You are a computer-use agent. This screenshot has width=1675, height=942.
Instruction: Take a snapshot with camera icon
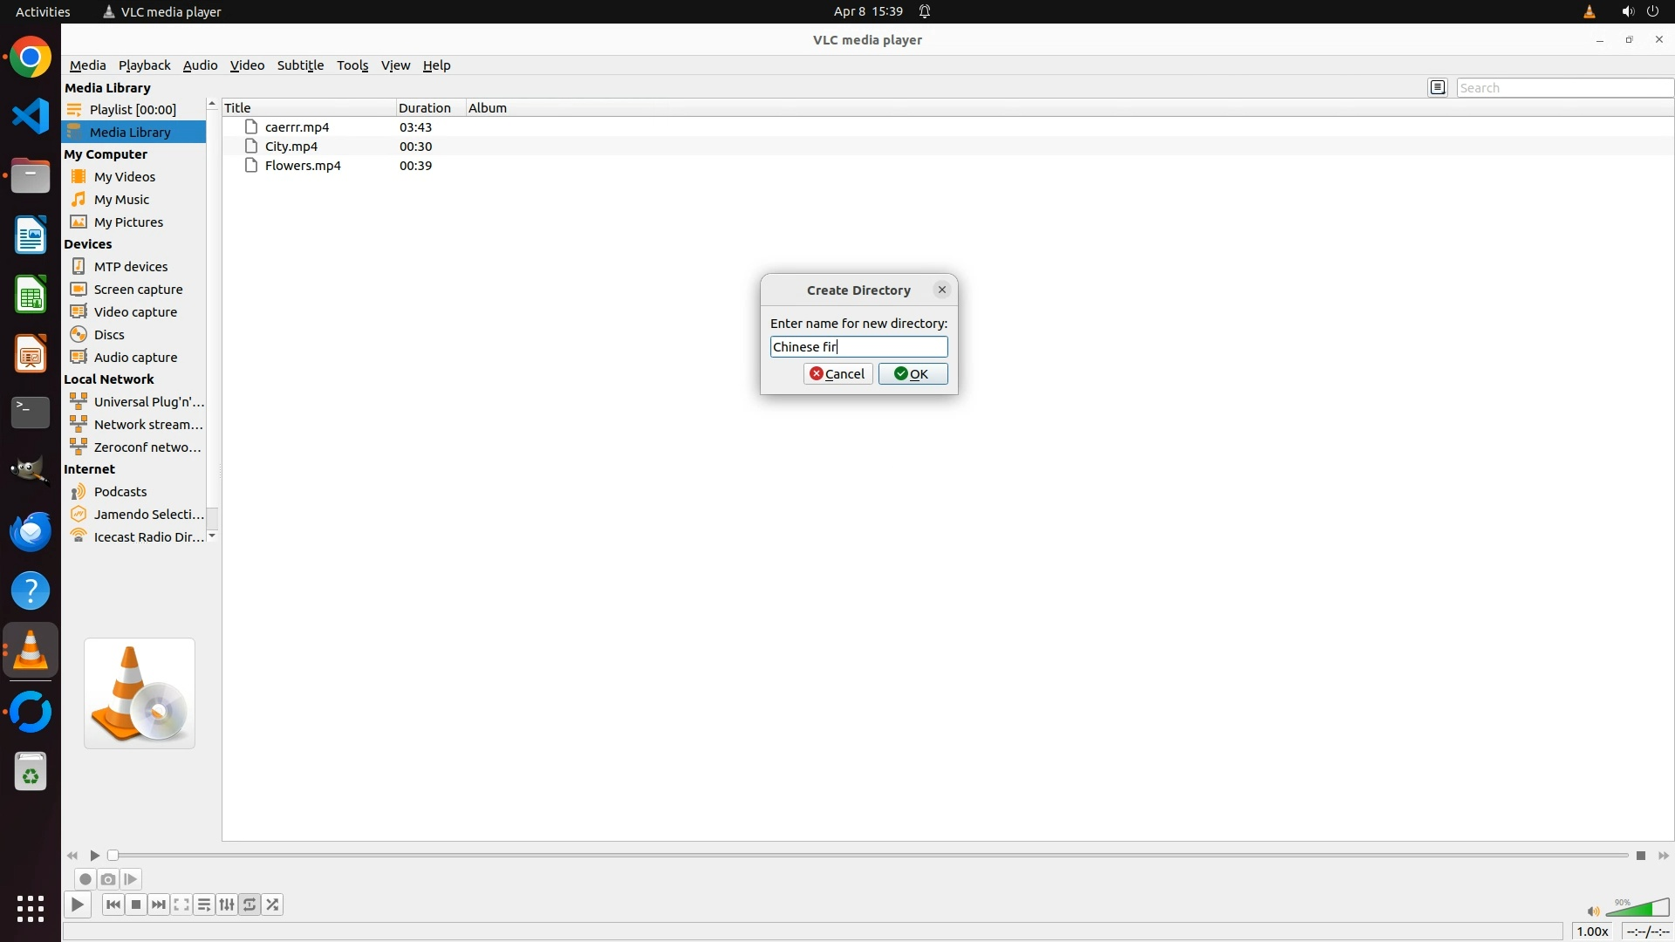pyautogui.click(x=108, y=879)
